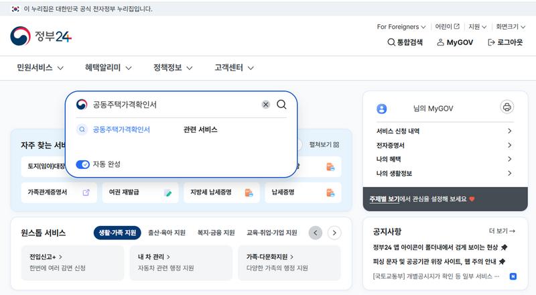Click the MyGOV printer icon
Image resolution: width=536 pixels, height=295 pixels.
[507, 107]
